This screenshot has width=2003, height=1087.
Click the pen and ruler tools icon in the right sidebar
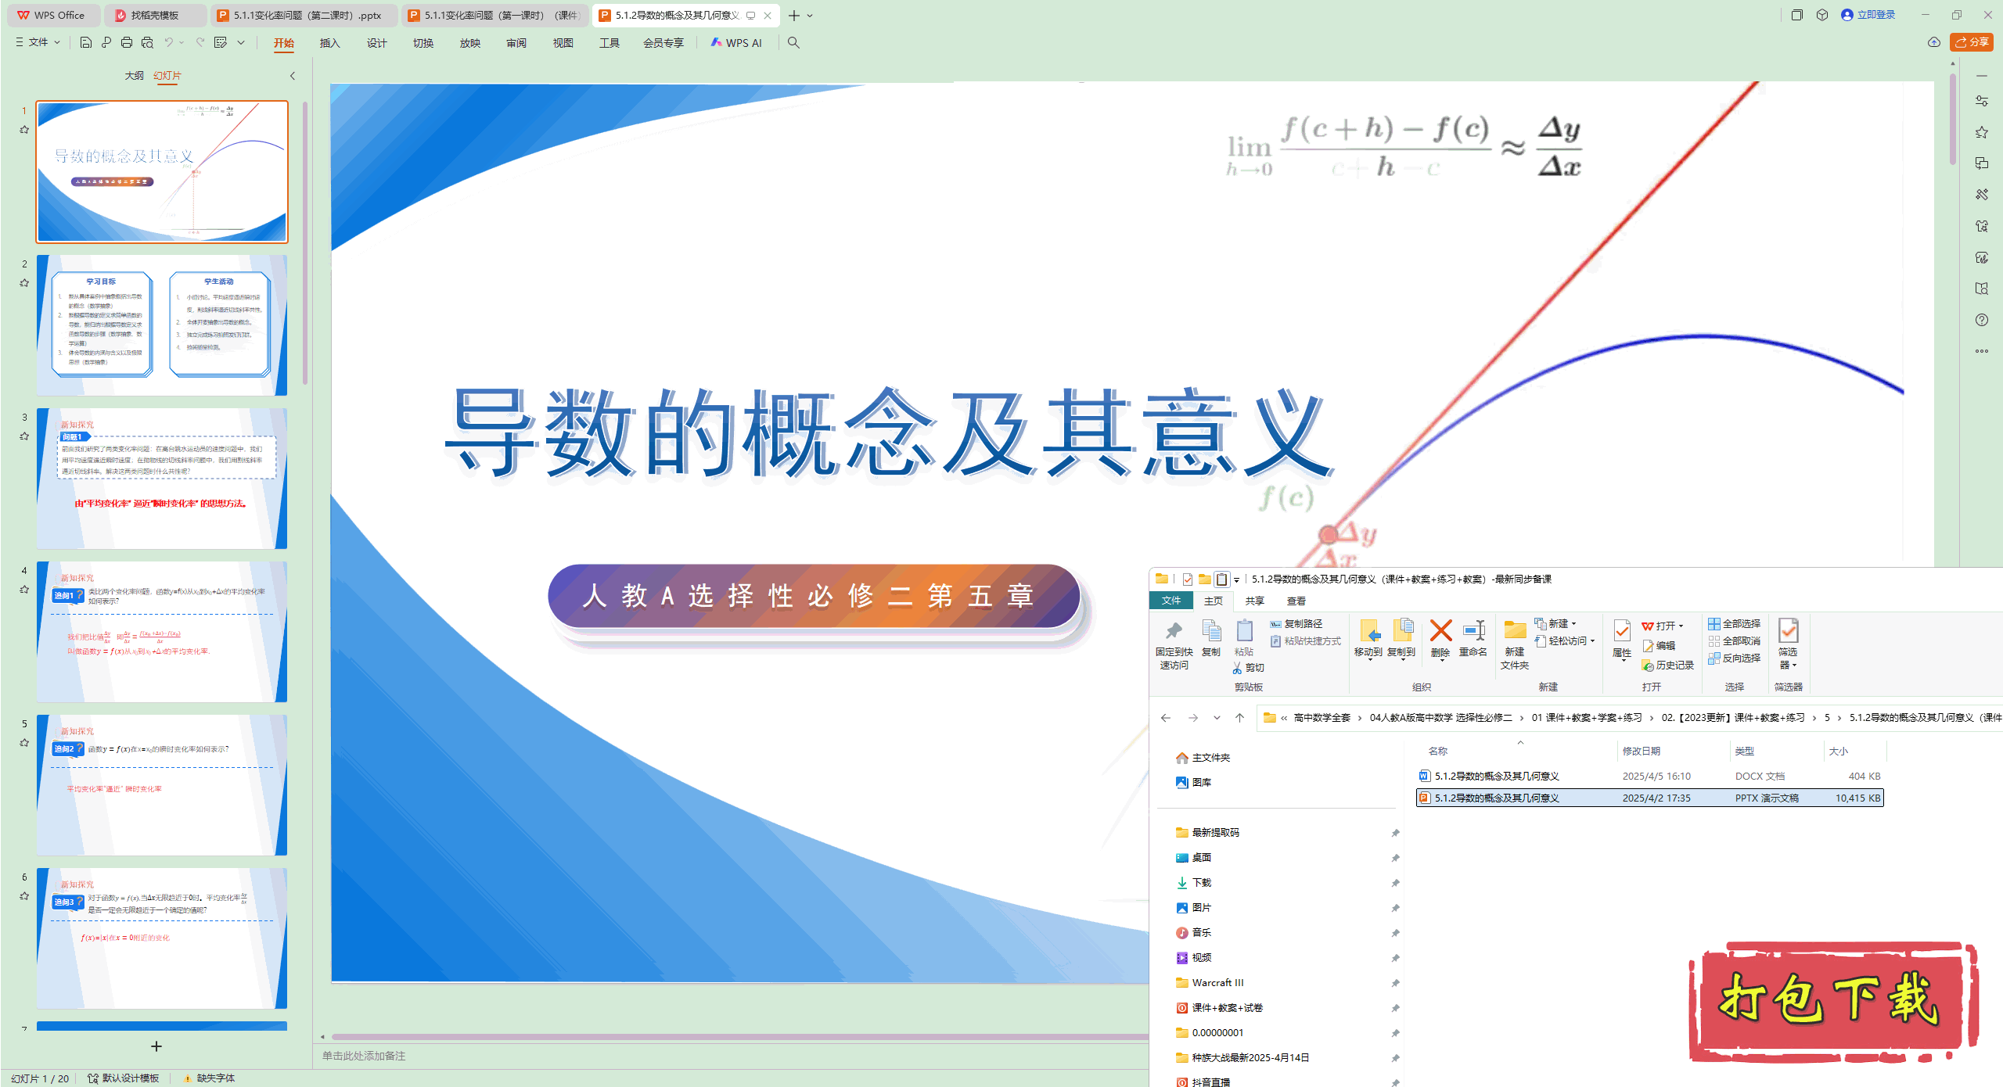(1981, 195)
